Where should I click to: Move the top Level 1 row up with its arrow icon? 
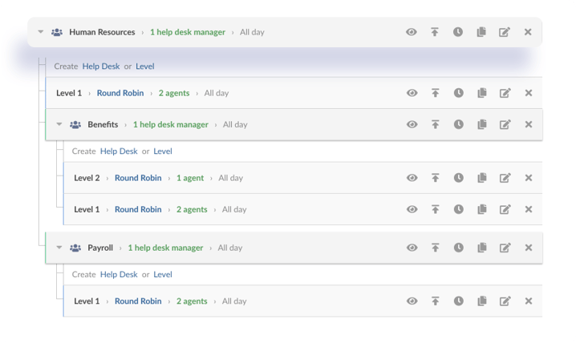[x=435, y=93]
